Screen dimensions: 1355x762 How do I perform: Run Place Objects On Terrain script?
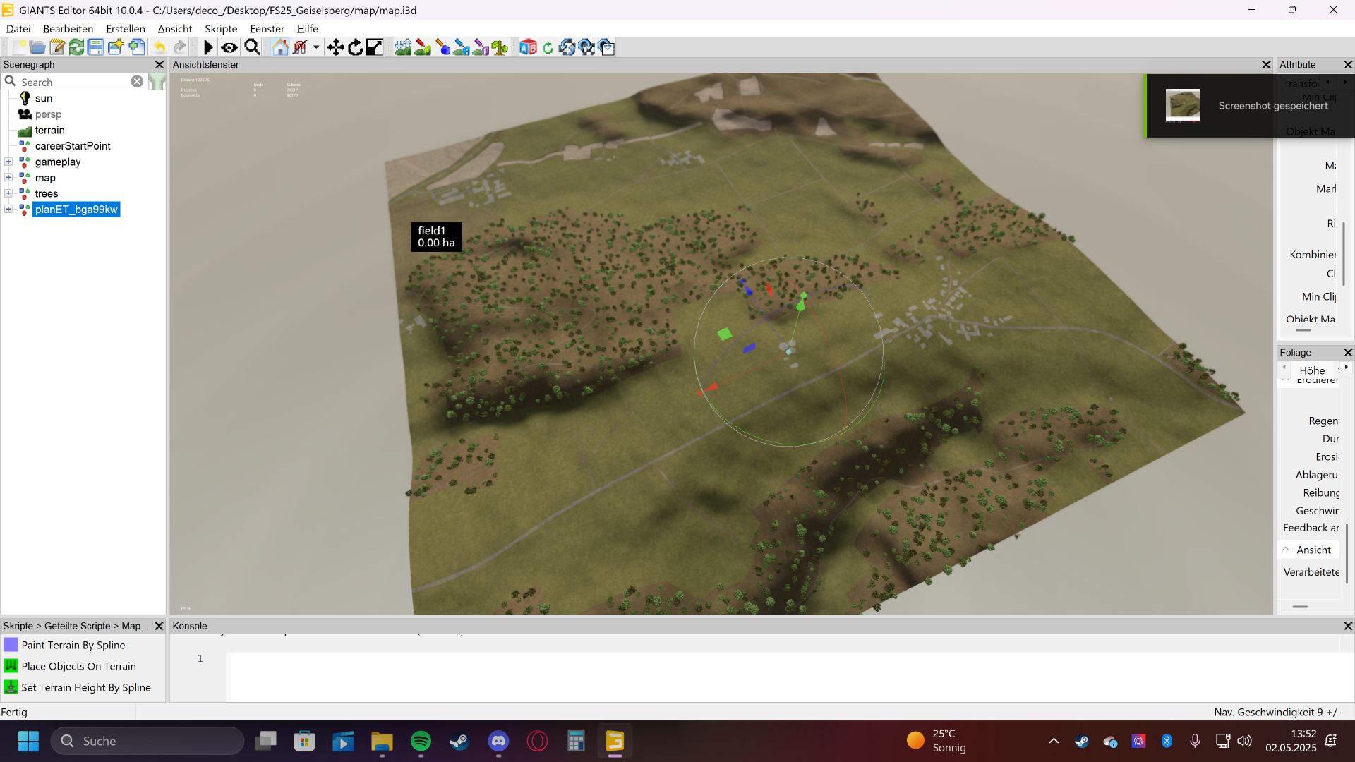[x=78, y=666]
